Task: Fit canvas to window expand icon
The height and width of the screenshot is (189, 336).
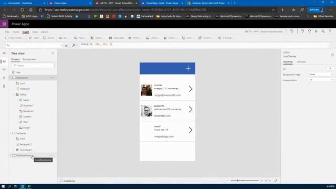Action: [276, 181]
